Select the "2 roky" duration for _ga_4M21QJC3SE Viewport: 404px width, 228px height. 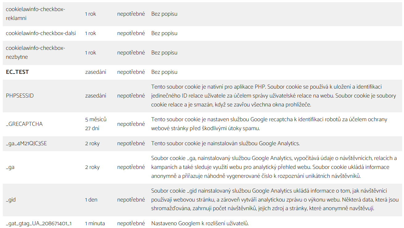click(92, 143)
